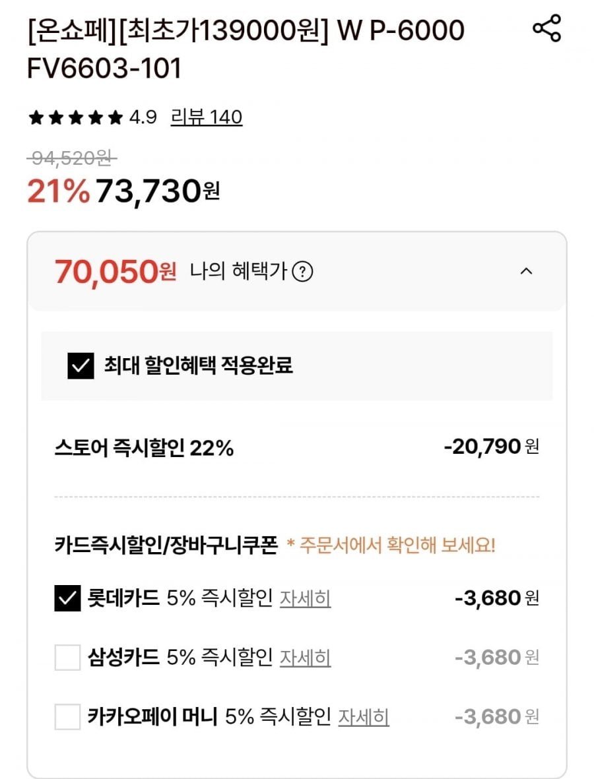This screenshot has width=594, height=779.
Task: Collapse the 나의 혜택가 benefits panel with the chevron
Action: [526, 271]
